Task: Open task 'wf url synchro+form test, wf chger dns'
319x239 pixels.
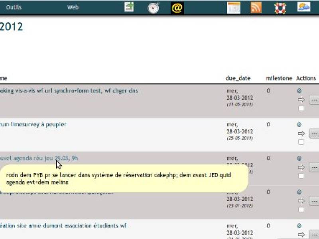Action: (69, 91)
